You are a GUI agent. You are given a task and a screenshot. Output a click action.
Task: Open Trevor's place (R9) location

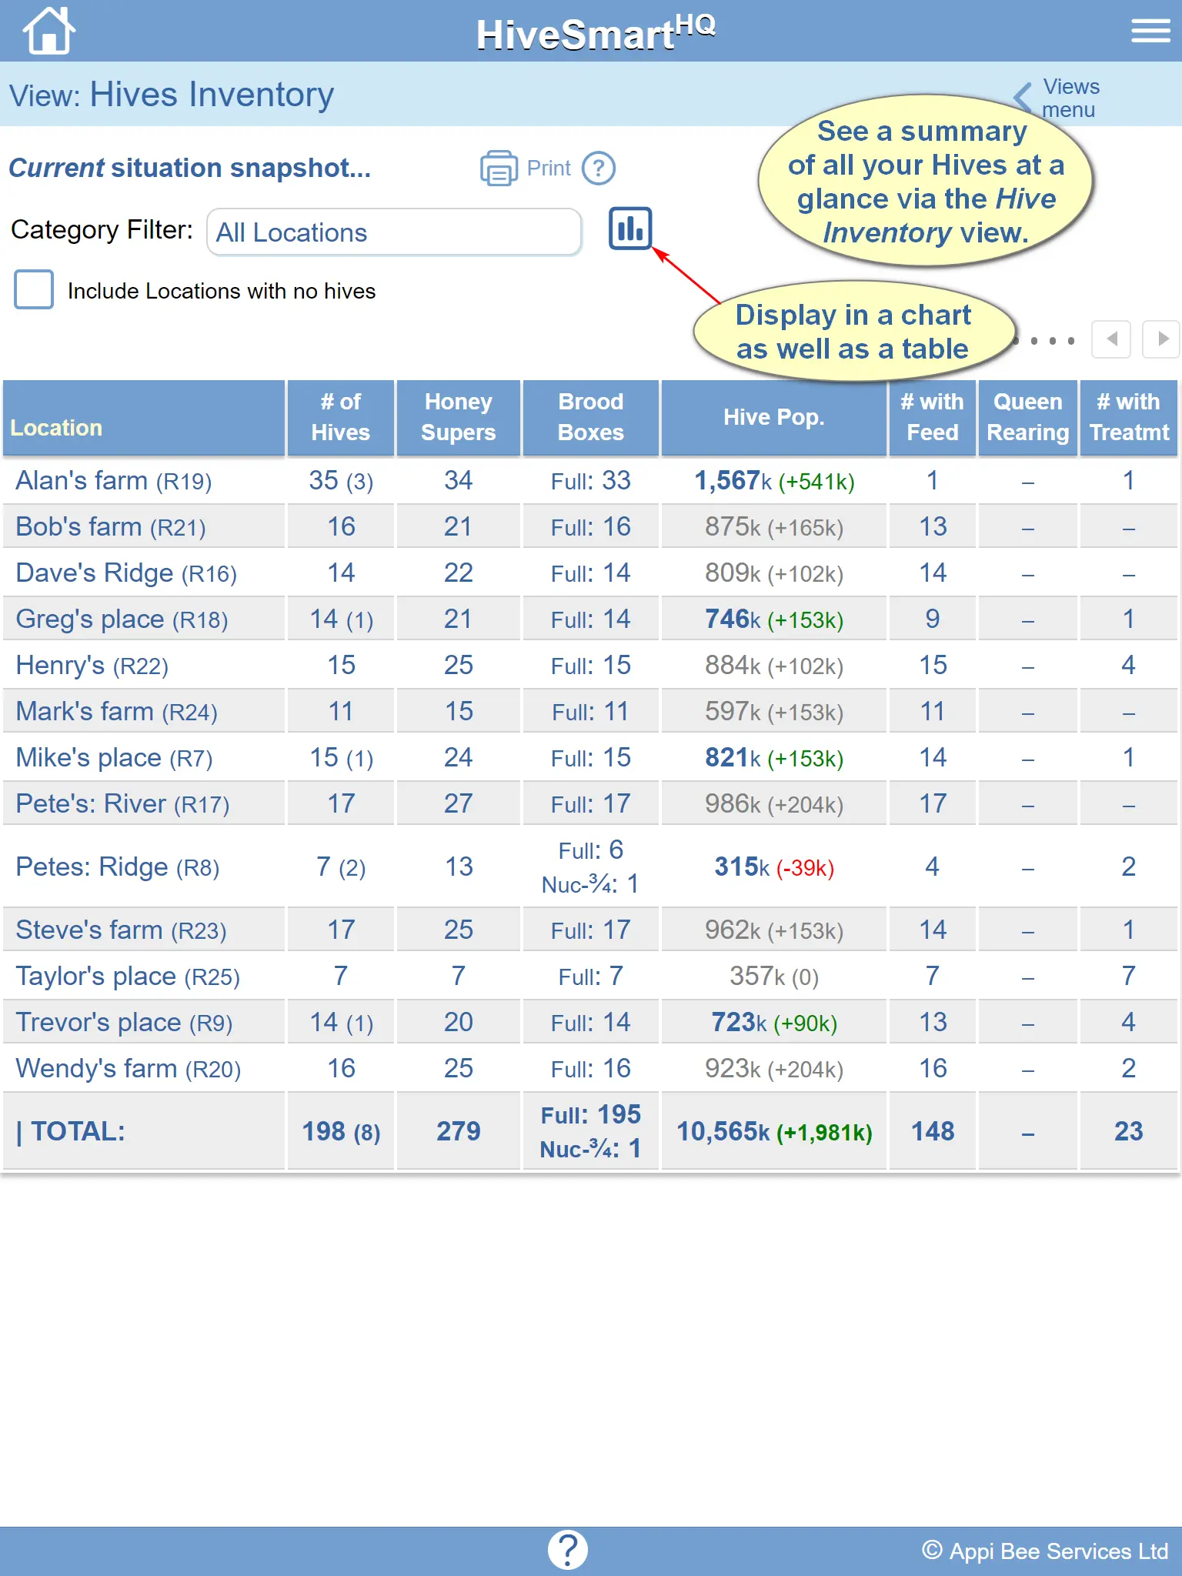point(124,1023)
